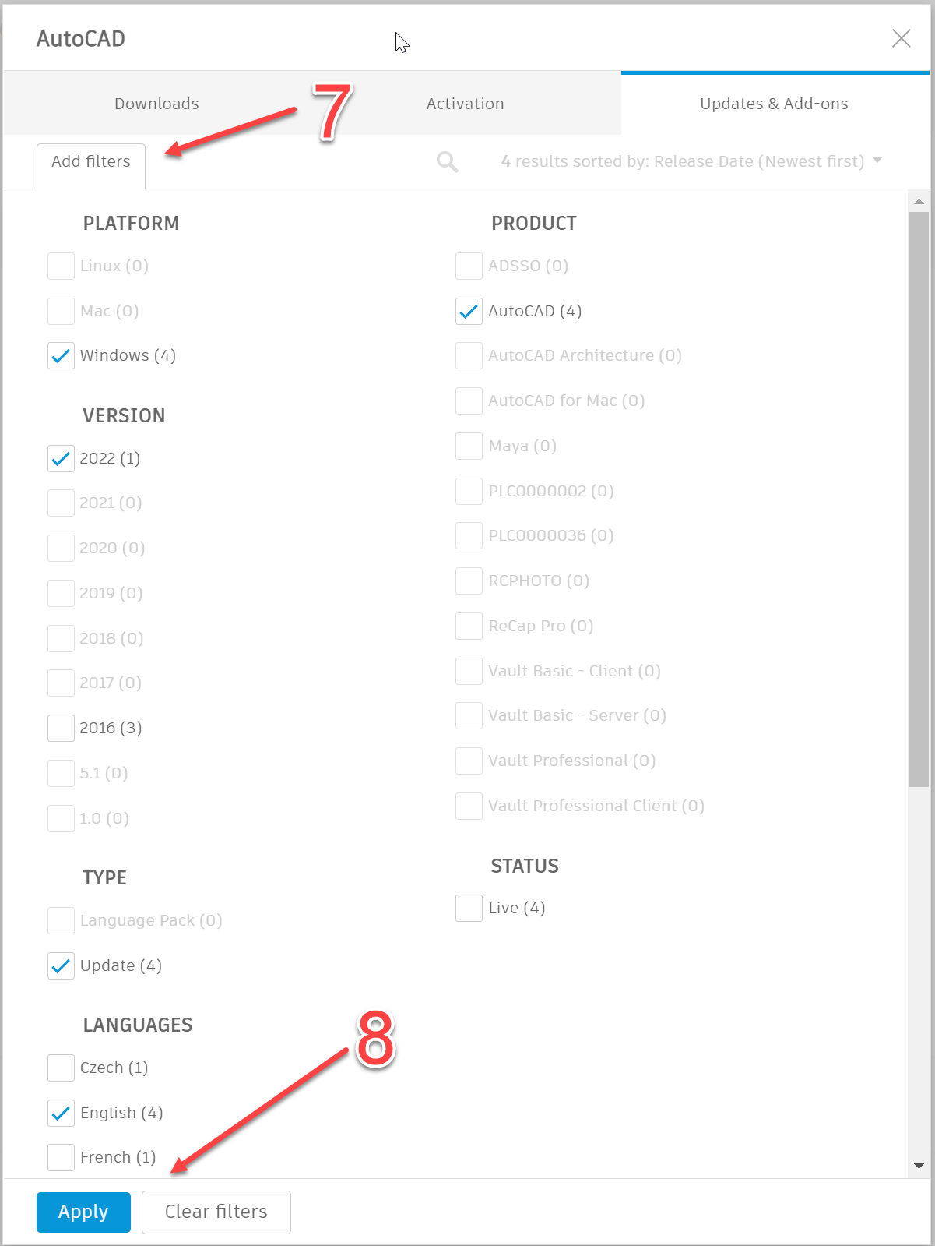
Task: Click the vertical scrollbar thumb
Action: pos(919,499)
